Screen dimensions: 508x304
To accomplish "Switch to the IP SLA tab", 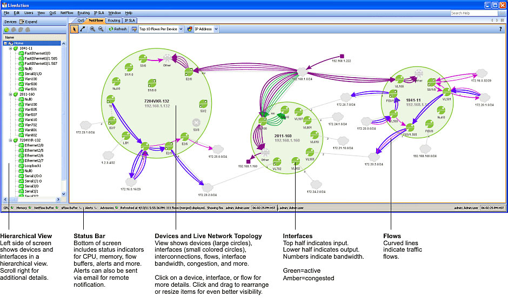I will coord(130,21).
